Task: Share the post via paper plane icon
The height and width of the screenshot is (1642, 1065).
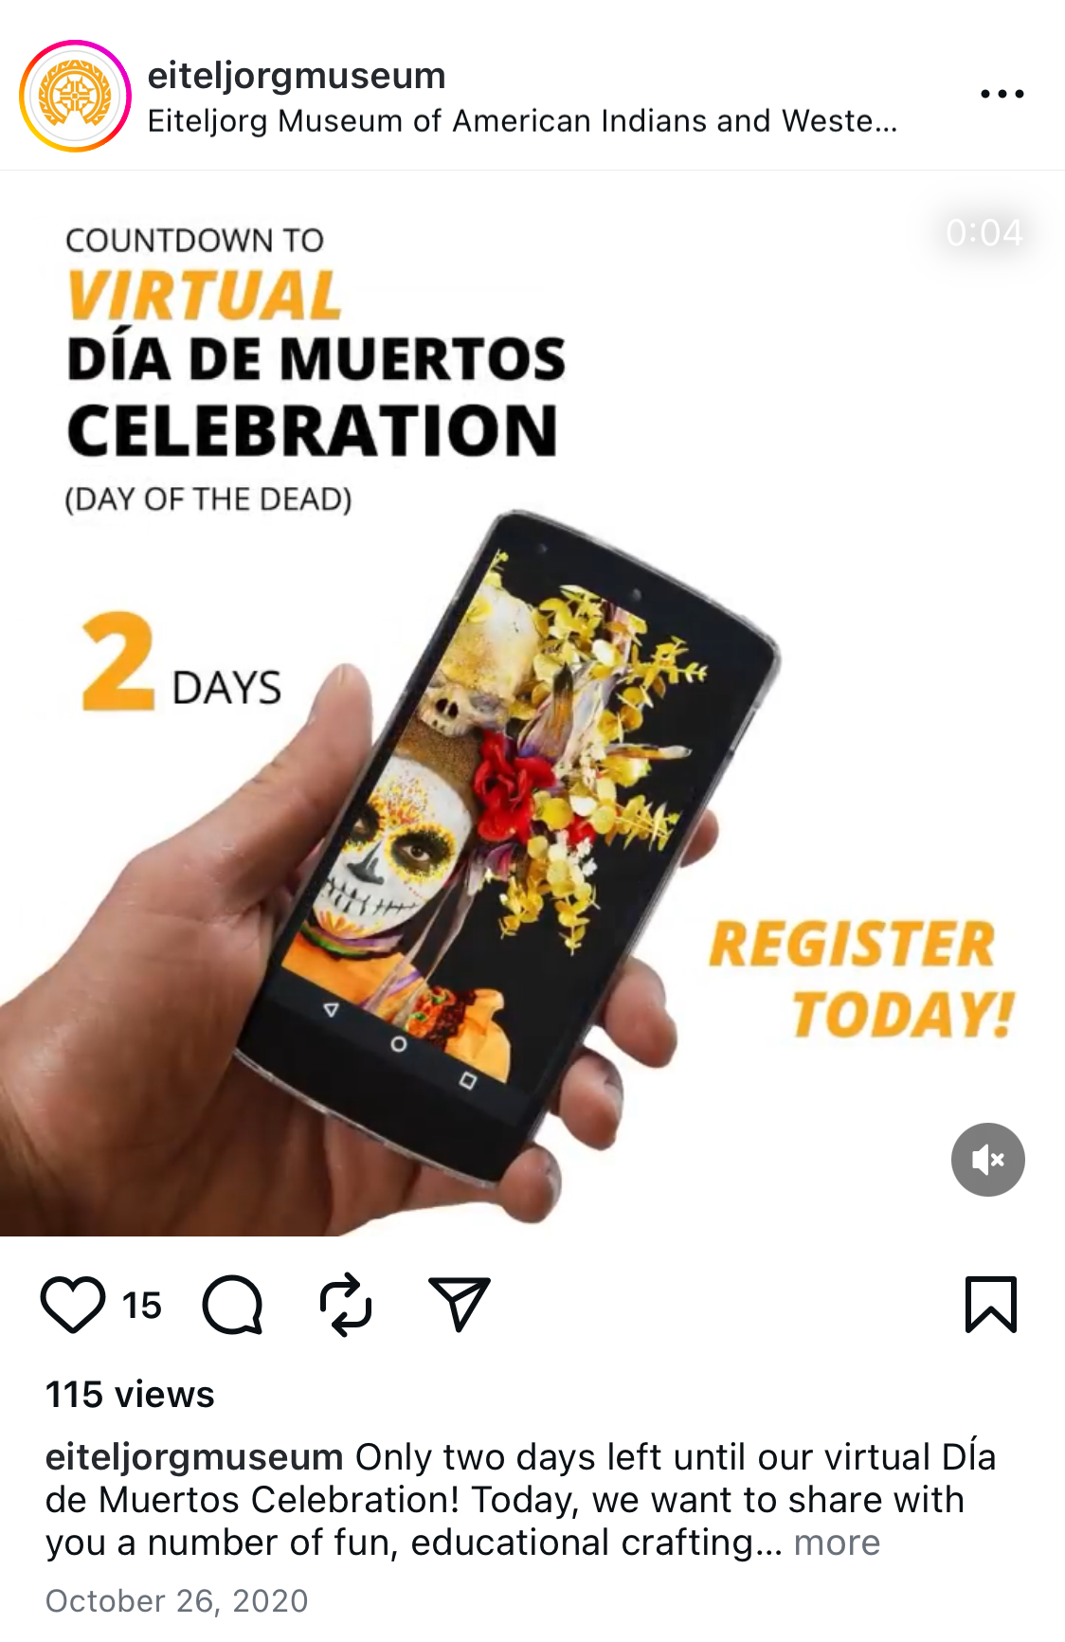Action: pyautogui.click(x=460, y=1304)
